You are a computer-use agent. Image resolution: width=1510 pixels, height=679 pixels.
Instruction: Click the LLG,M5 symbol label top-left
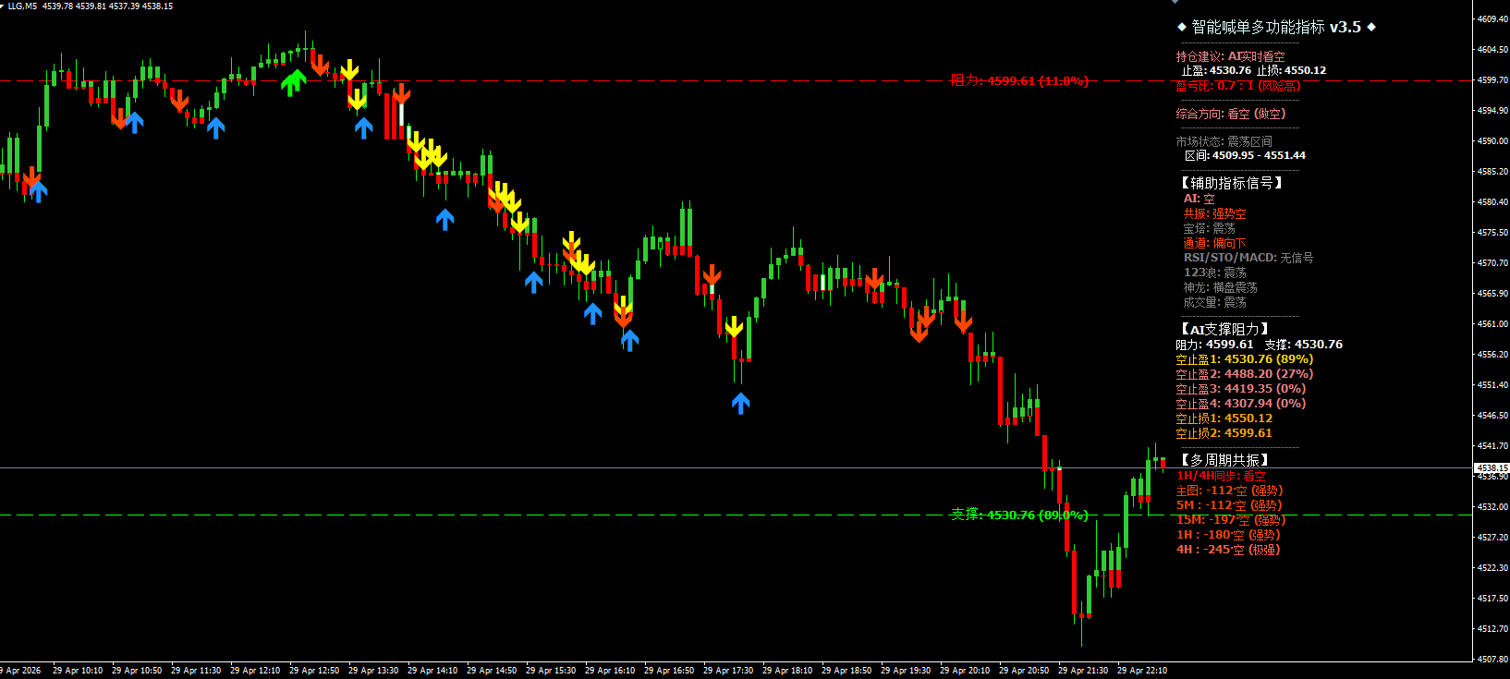pos(22,6)
